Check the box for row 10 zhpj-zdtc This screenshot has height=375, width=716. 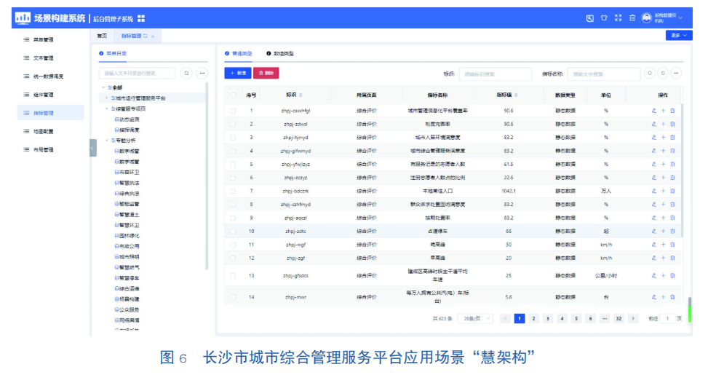[x=234, y=231]
